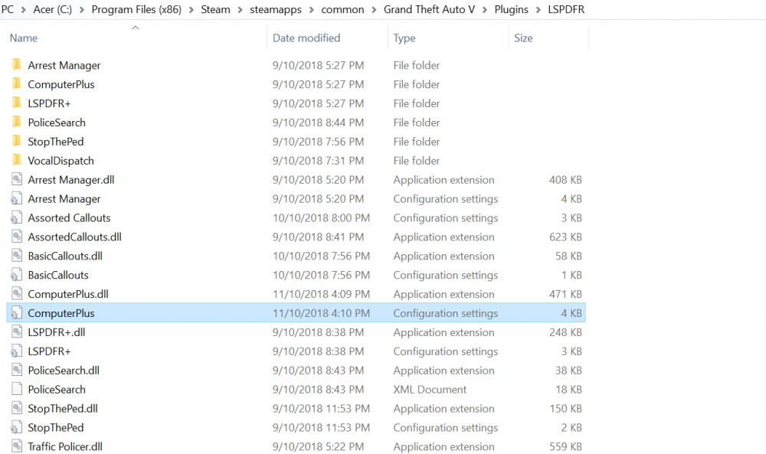Click the StopThePed configuration file icon
Image resolution: width=766 pixels, height=454 pixels.
[17, 427]
